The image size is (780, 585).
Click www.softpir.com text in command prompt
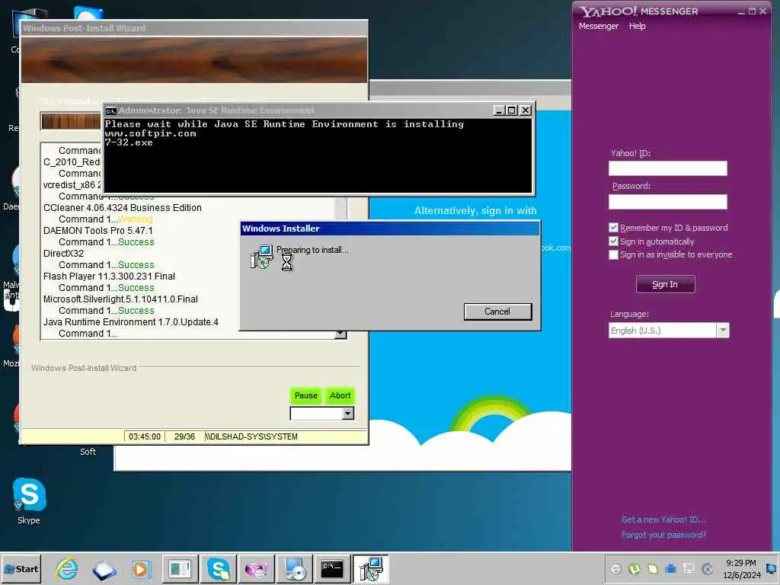(x=150, y=133)
